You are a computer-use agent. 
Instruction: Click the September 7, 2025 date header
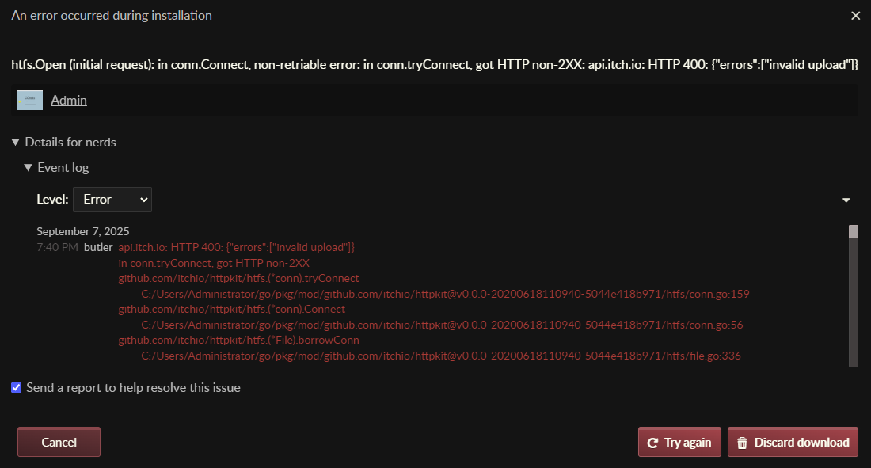[82, 231]
